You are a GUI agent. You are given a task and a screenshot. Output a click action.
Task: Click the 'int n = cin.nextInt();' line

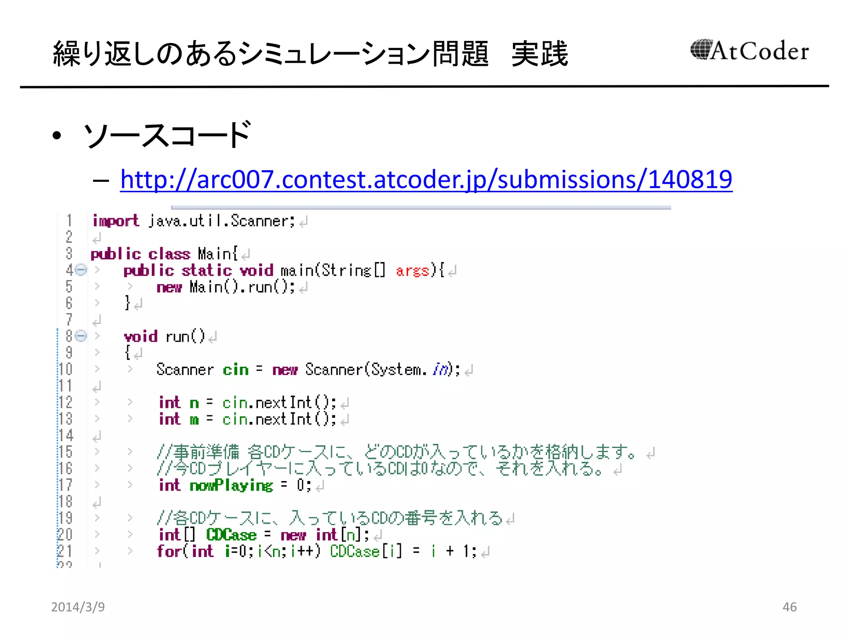tap(248, 402)
